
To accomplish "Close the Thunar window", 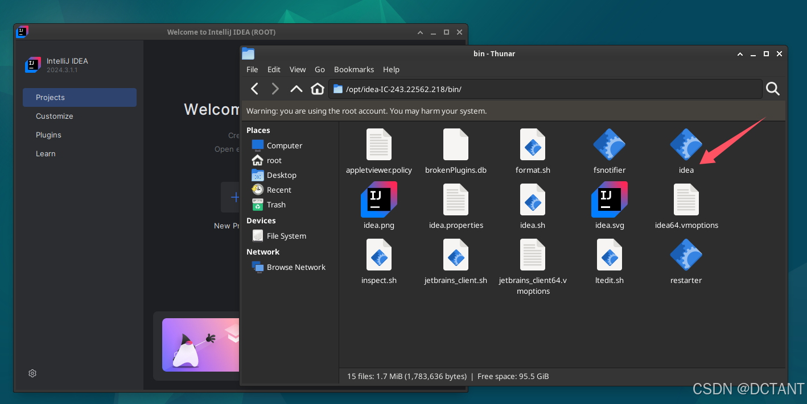I will pos(780,54).
